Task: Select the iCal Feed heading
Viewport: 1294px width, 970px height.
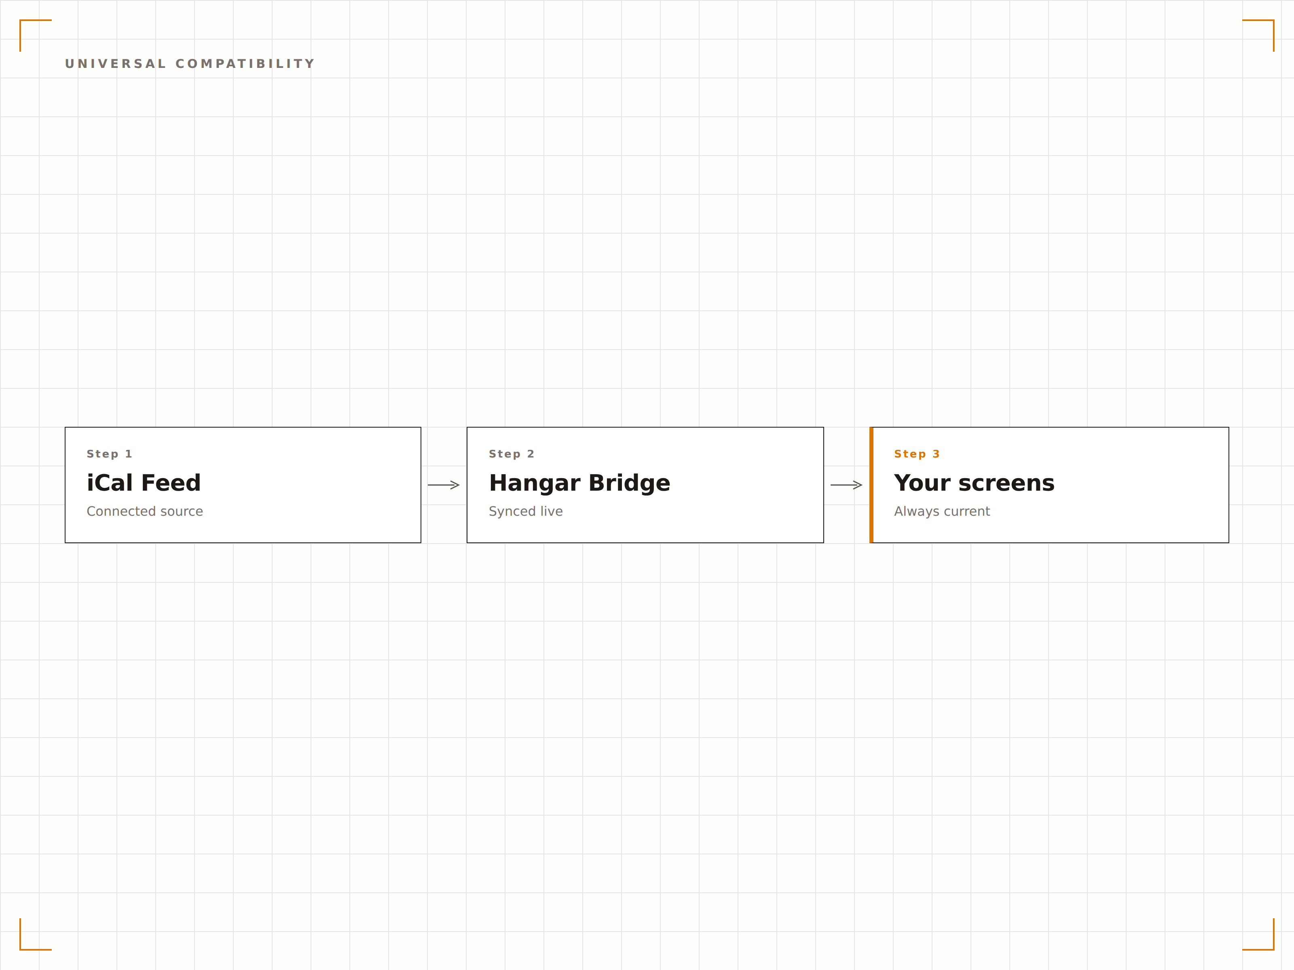Action: pyautogui.click(x=144, y=483)
